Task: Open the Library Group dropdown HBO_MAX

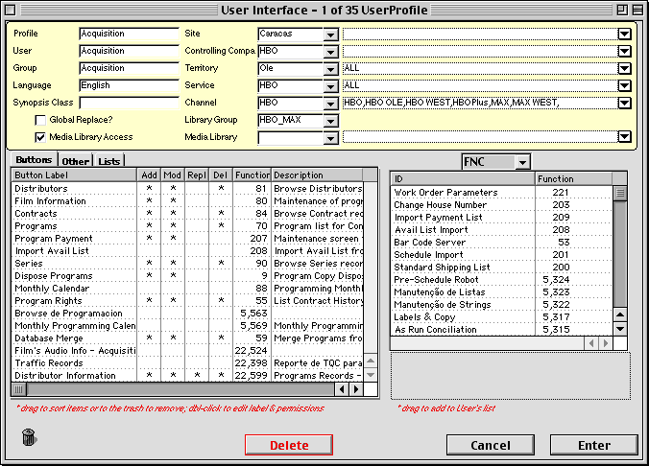Action: click(x=330, y=121)
